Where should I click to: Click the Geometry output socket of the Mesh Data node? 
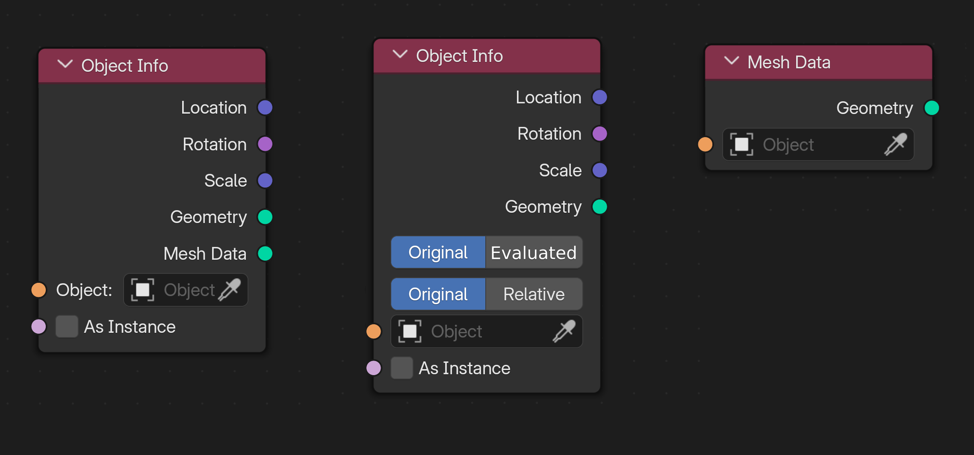(932, 108)
